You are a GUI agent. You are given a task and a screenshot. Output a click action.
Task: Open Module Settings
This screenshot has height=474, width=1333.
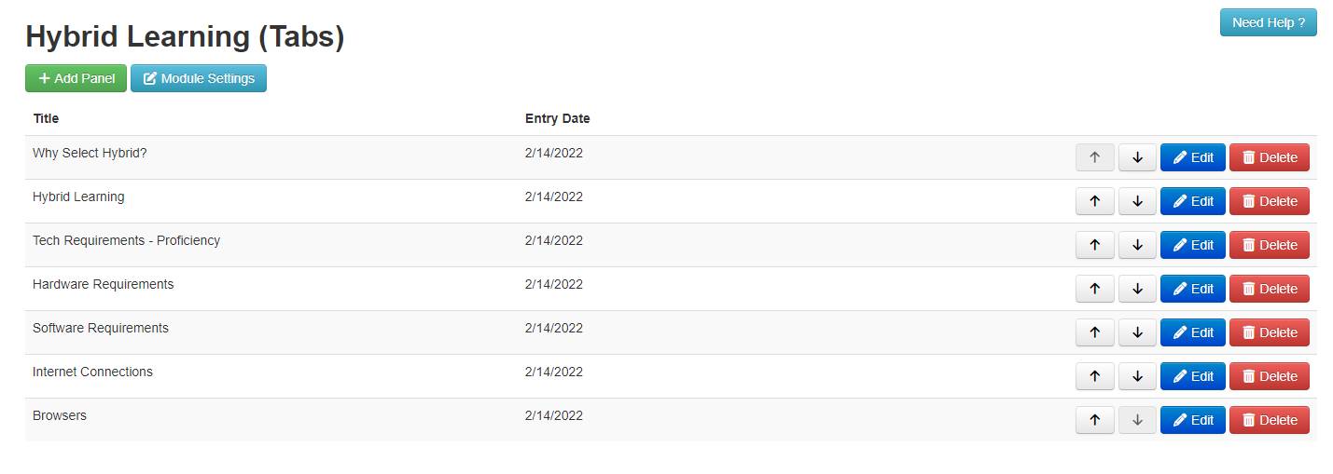(199, 78)
